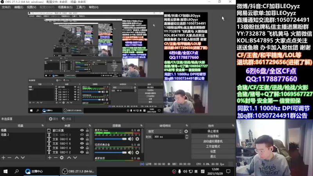Image resolution: width=313 pixels, height=176 pixels.
Task: Open the 视图(V) menu
Action: 31,7
